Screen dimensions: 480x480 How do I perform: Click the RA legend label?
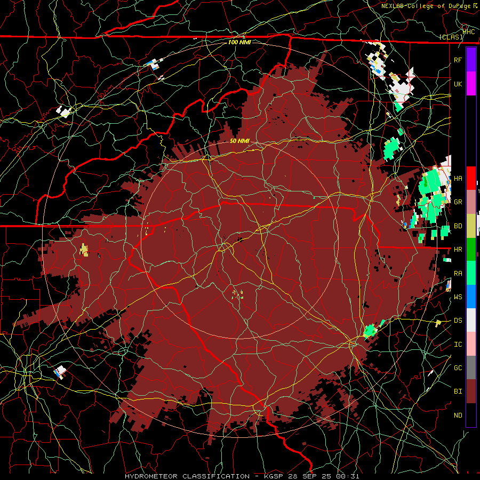pos(458,274)
